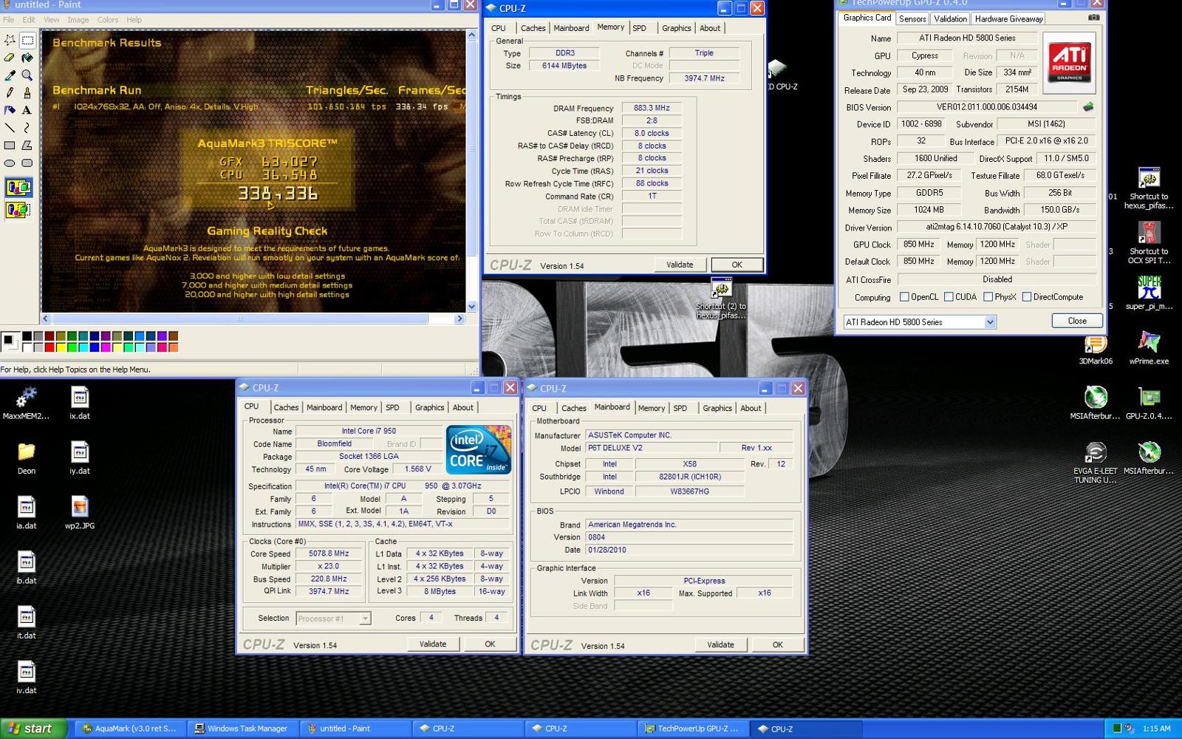Click Validate in the Memory CPU-Z window

(680, 265)
